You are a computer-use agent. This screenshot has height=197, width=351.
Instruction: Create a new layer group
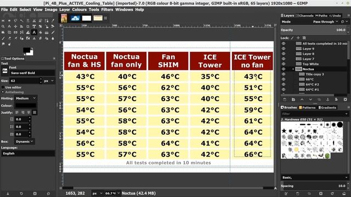pyautogui.click(x=293, y=100)
